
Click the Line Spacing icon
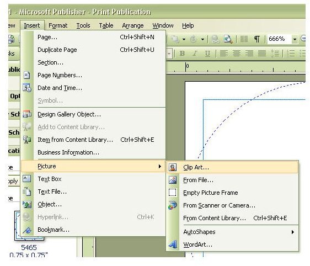click(x=275, y=54)
